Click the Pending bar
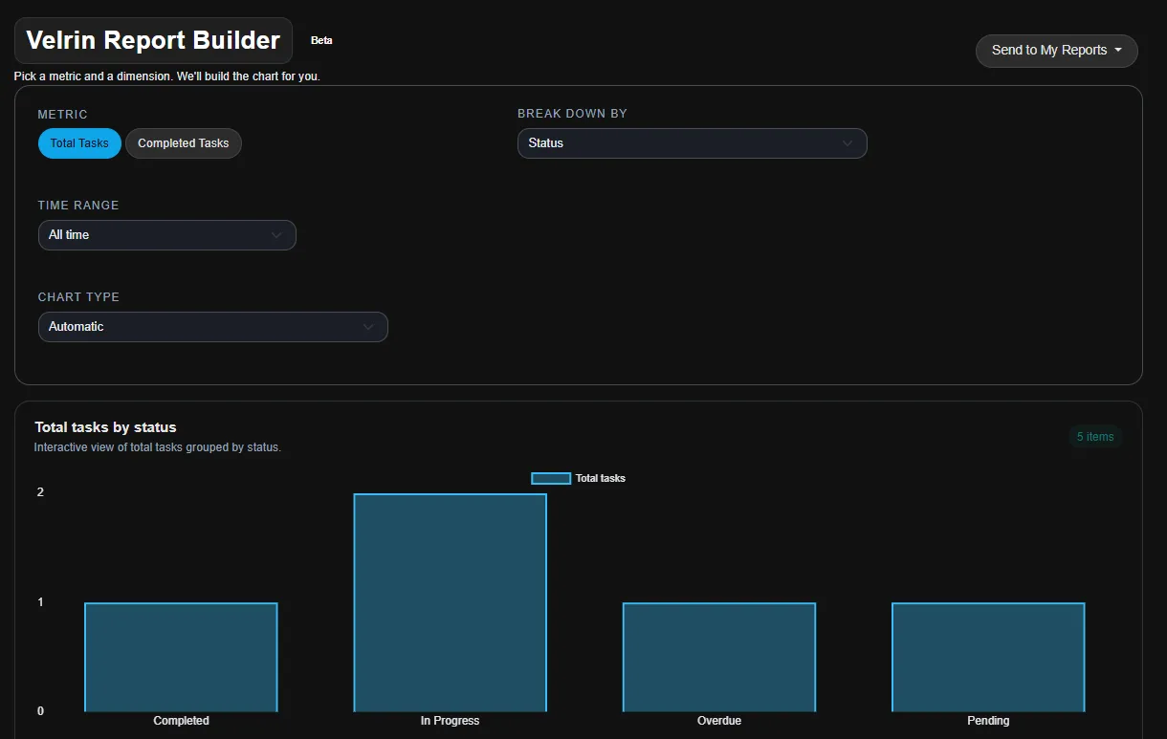 pyautogui.click(x=988, y=656)
